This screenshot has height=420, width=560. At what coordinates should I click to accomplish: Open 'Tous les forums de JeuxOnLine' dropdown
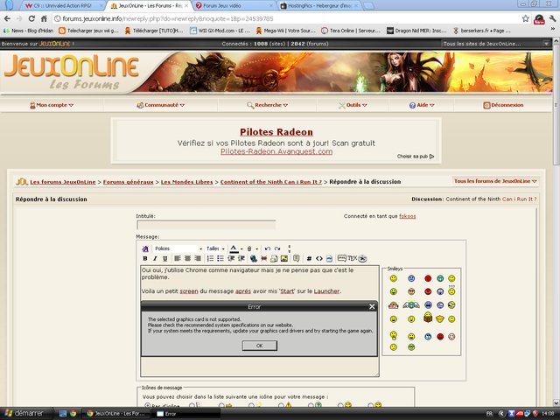click(x=495, y=181)
